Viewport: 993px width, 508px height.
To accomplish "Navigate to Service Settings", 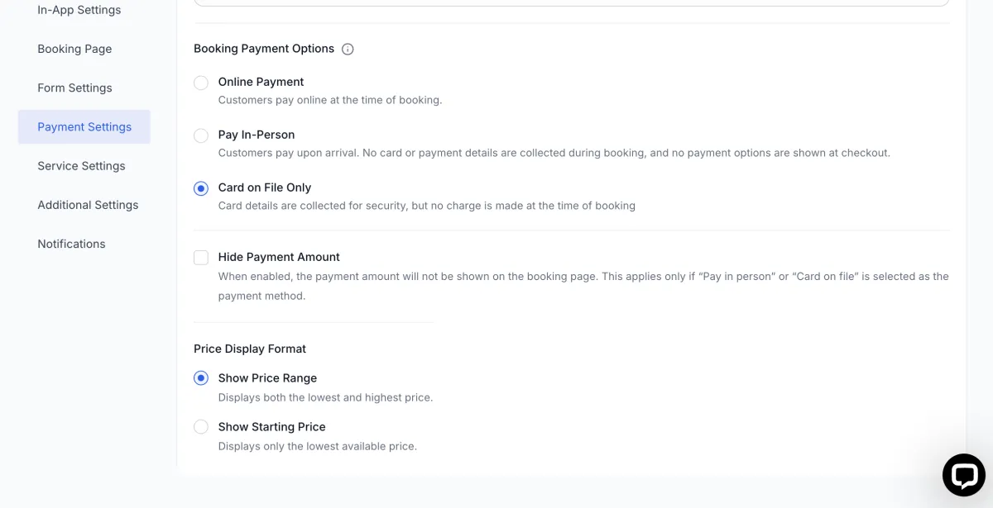I will point(81,165).
